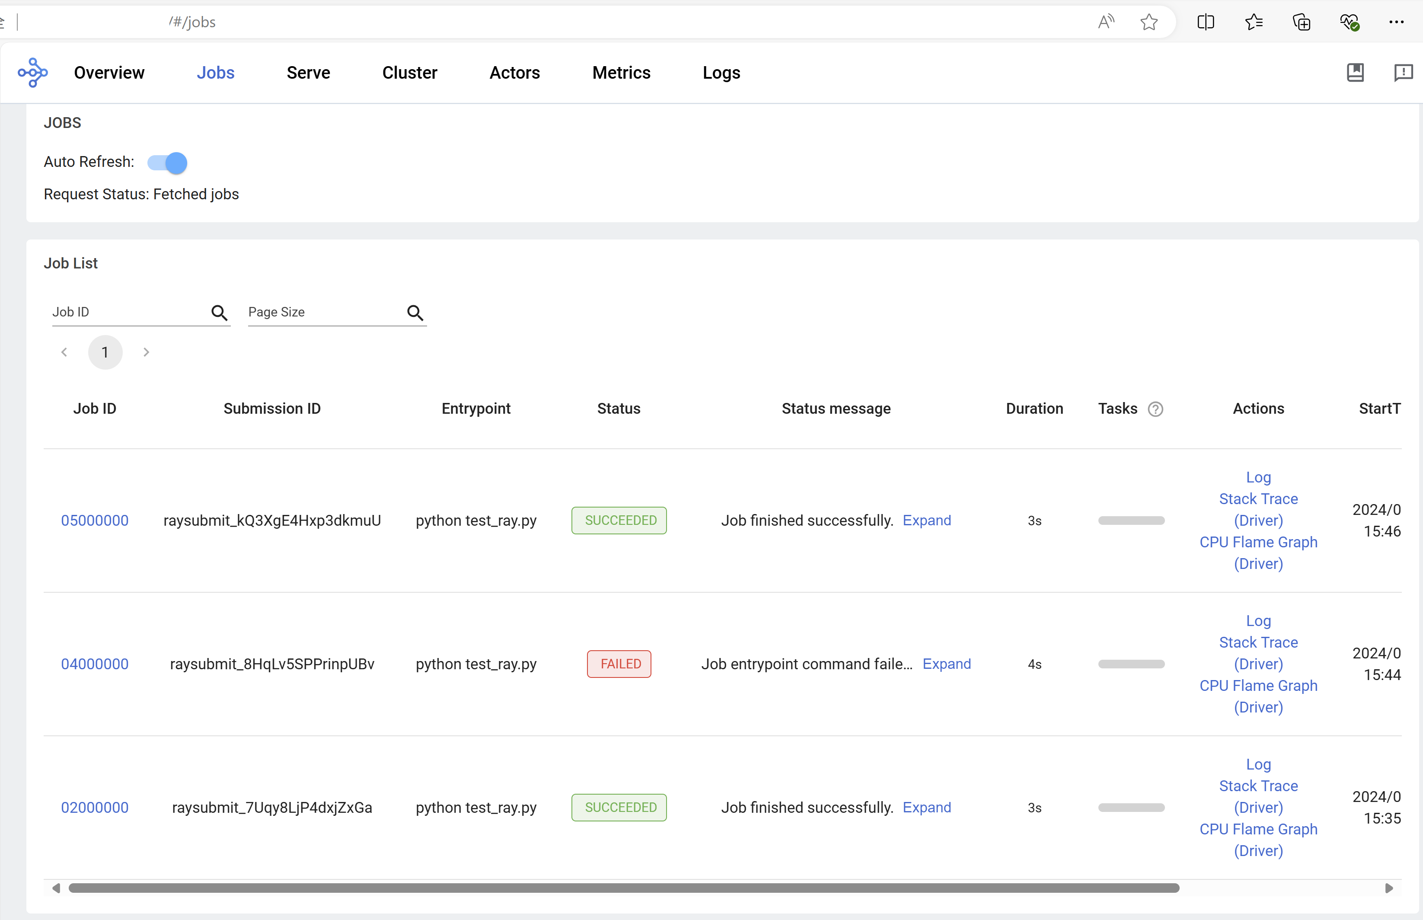The image size is (1423, 920).
Task: Click the Job ID search magnifier icon
Action: click(219, 313)
